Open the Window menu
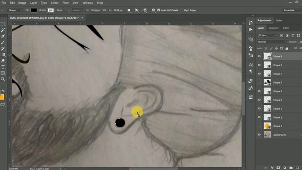Viewport: 302px width, 170px height. coord(88,3)
